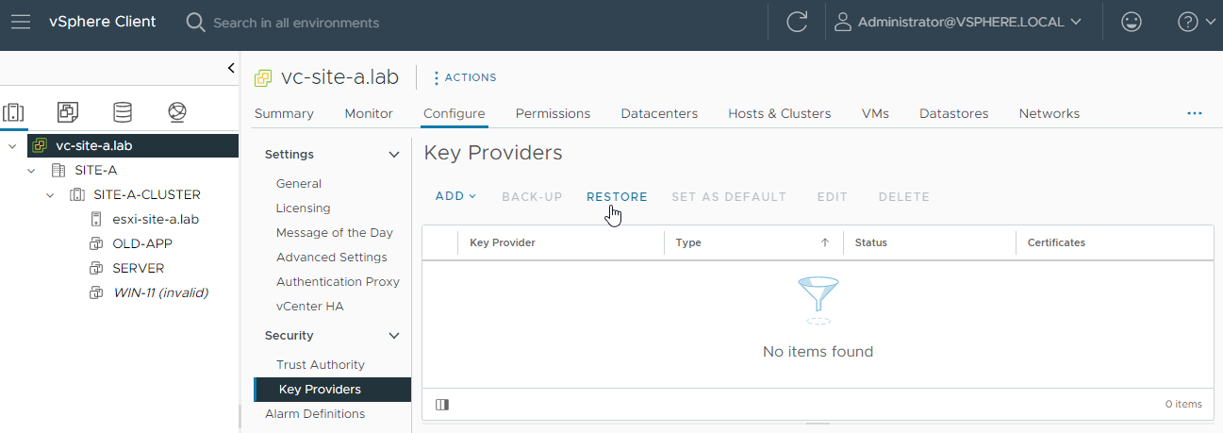
Task: Open the Hosts & Clusters tab
Action: pyautogui.click(x=780, y=113)
